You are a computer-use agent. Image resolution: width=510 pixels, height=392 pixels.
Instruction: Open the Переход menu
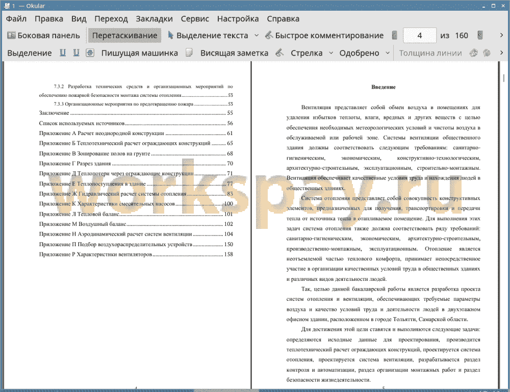[x=111, y=19]
